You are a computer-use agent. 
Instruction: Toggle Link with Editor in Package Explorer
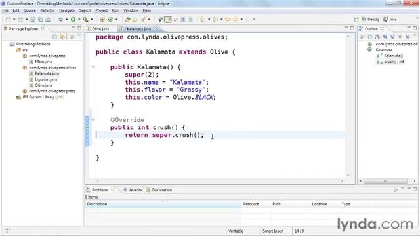(x=62, y=37)
